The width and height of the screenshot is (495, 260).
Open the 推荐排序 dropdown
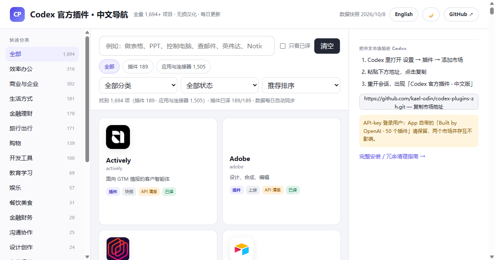click(x=301, y=85)
